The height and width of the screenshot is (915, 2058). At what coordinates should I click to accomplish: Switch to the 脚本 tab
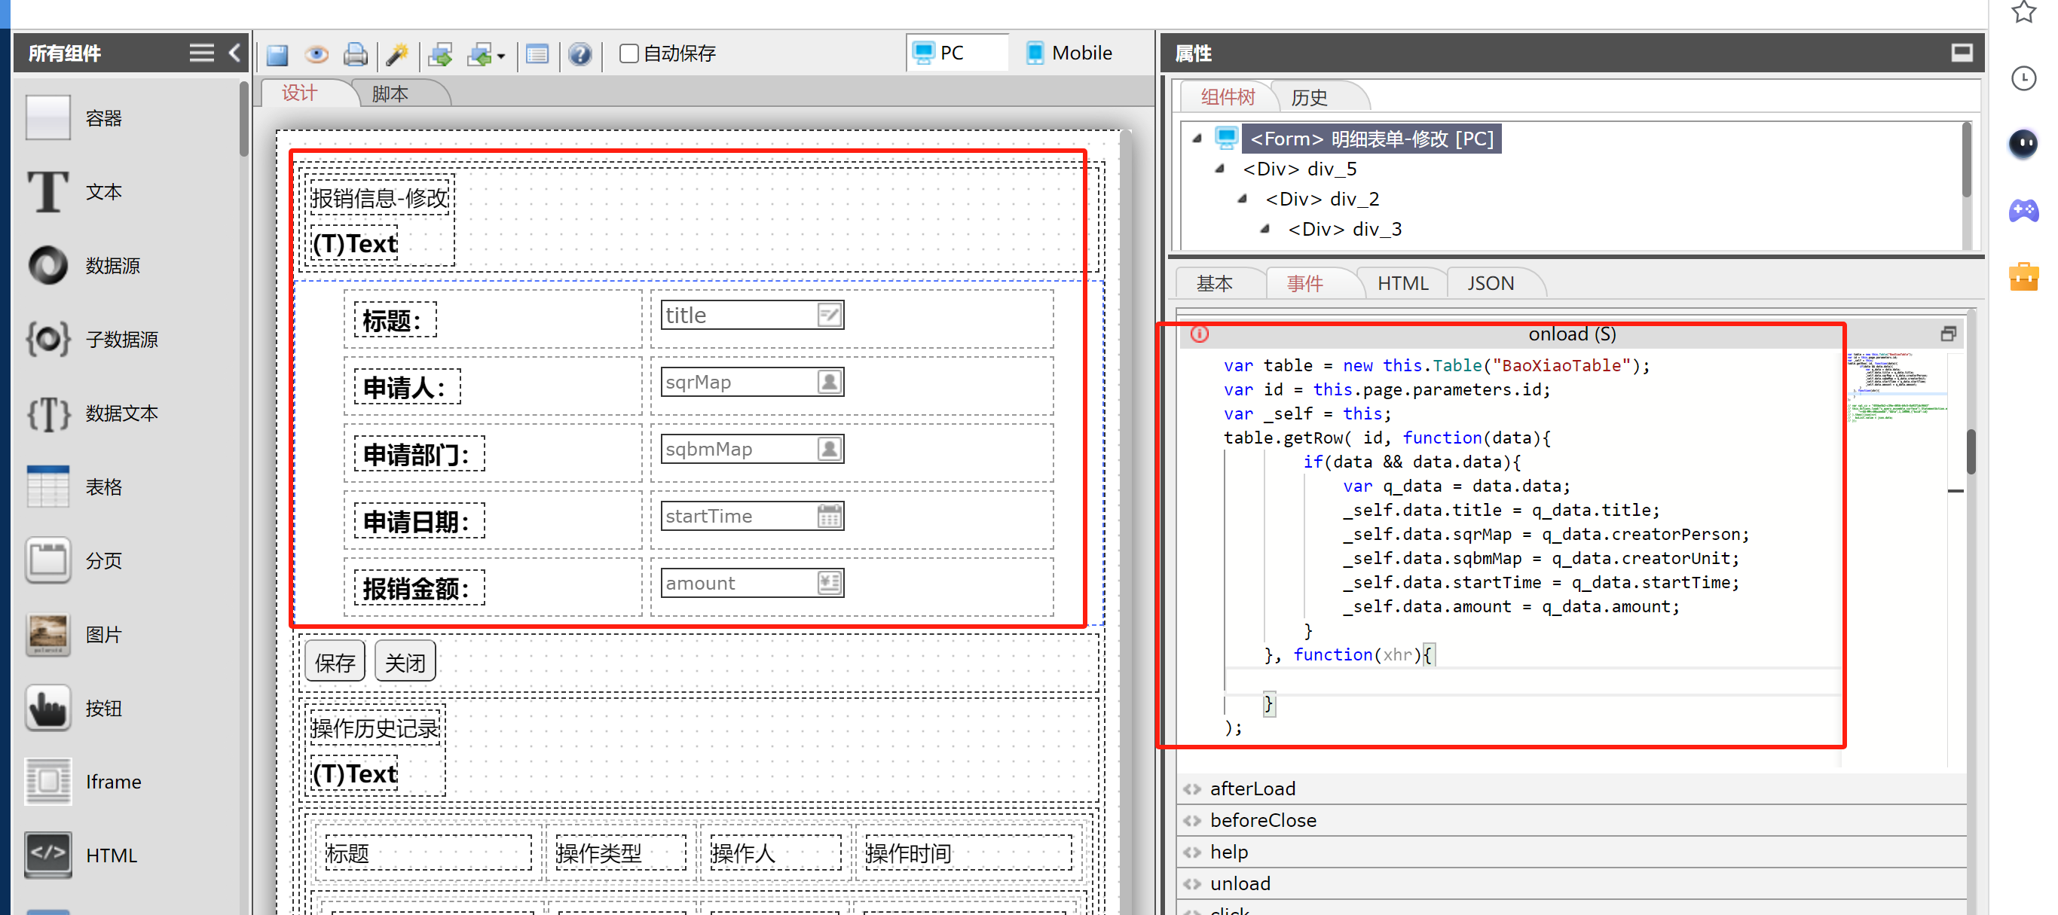[390, 94]
